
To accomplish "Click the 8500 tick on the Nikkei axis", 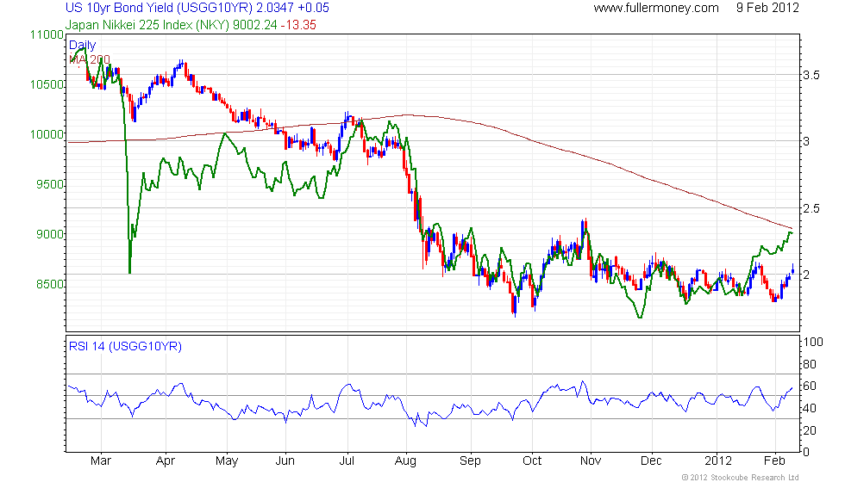I will pos(48,284).
